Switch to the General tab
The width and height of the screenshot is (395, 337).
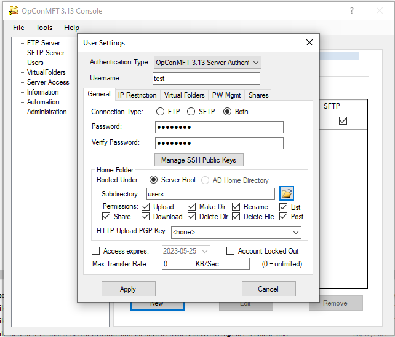click(99, 95)
